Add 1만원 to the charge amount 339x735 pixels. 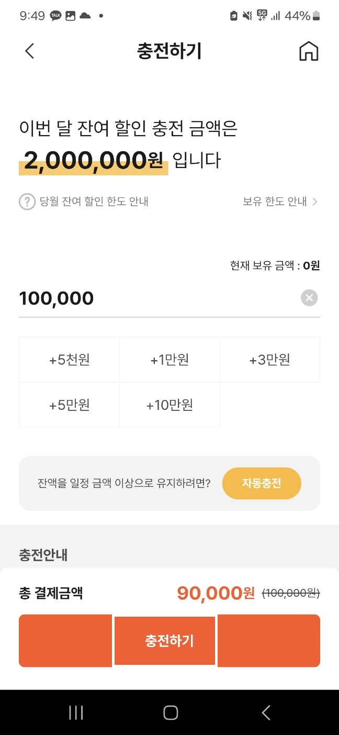click(169, 359)
